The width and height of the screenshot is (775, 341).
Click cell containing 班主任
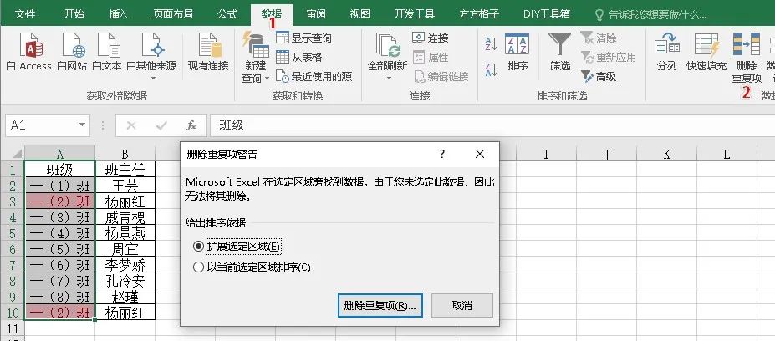[x=125, y=170]
